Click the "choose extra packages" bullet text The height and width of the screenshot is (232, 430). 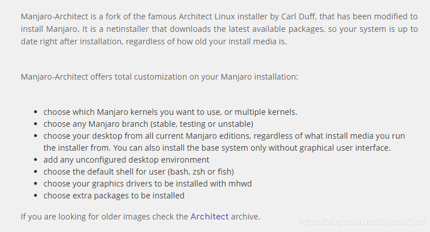[x=114, y=196]
